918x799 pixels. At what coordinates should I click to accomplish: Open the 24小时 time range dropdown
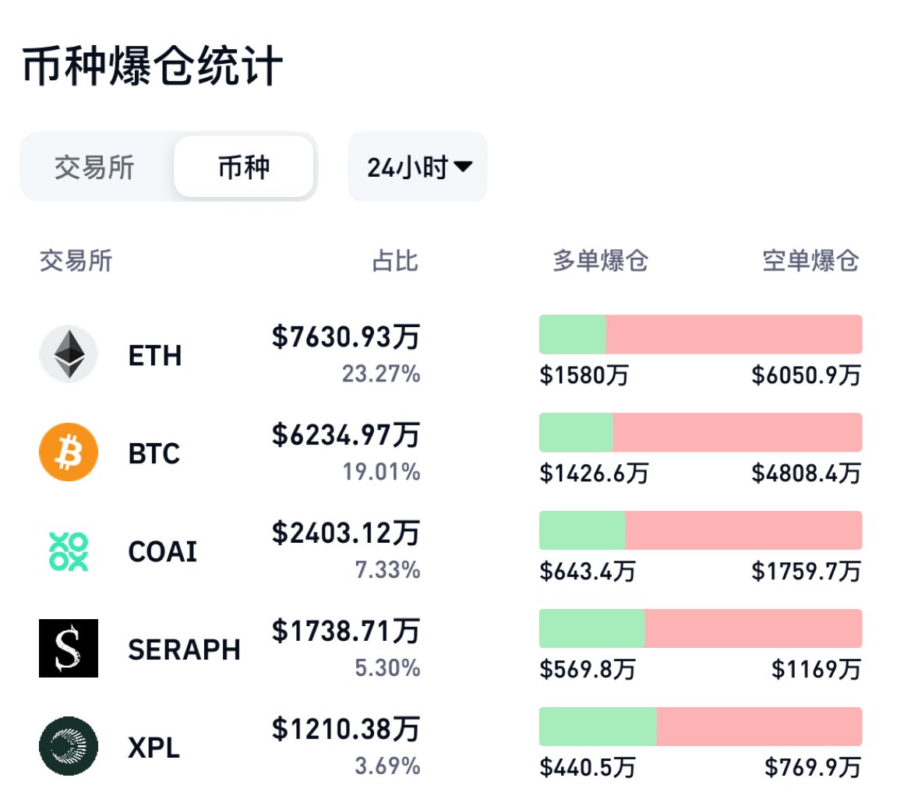coord(408,167)
